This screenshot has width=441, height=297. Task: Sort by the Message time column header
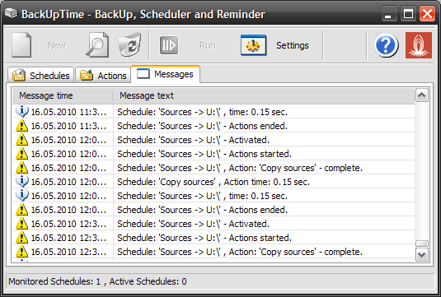[63, 95]
